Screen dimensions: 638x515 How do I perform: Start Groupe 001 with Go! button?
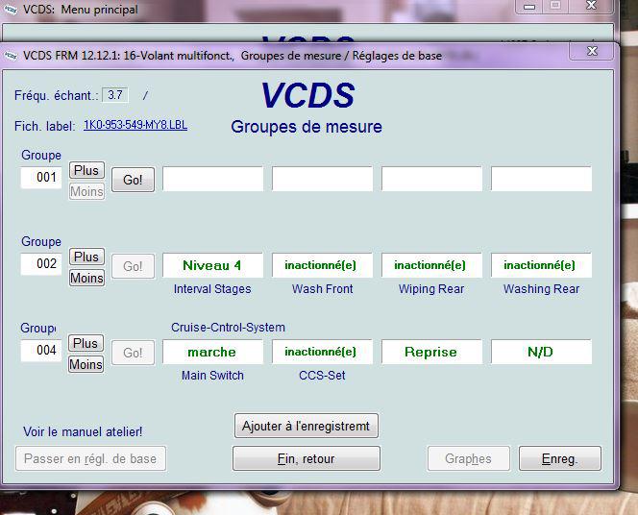pos(133,180)
